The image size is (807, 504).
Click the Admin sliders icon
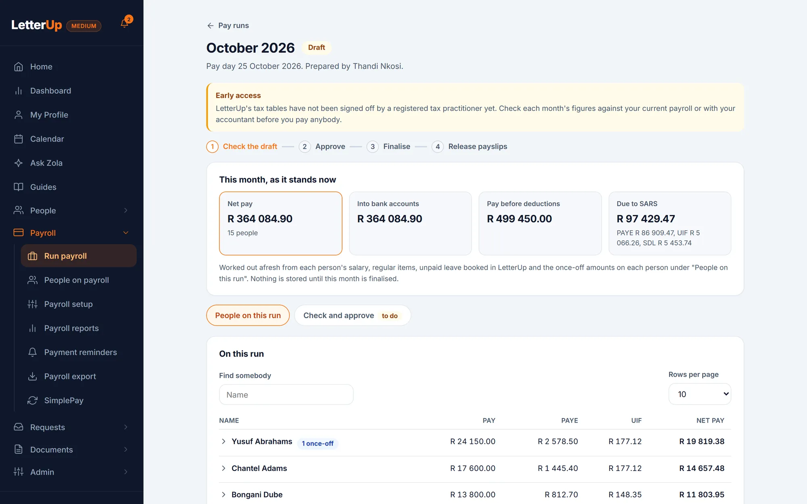coord(19,472)
